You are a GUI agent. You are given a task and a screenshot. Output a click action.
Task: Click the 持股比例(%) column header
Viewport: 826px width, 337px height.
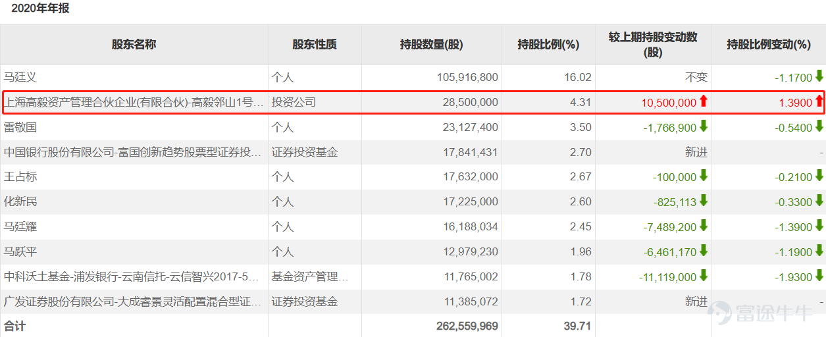coord(548,45)
